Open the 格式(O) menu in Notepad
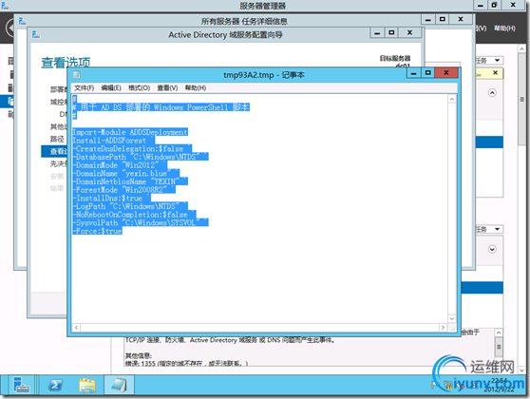 click(139, 88)
